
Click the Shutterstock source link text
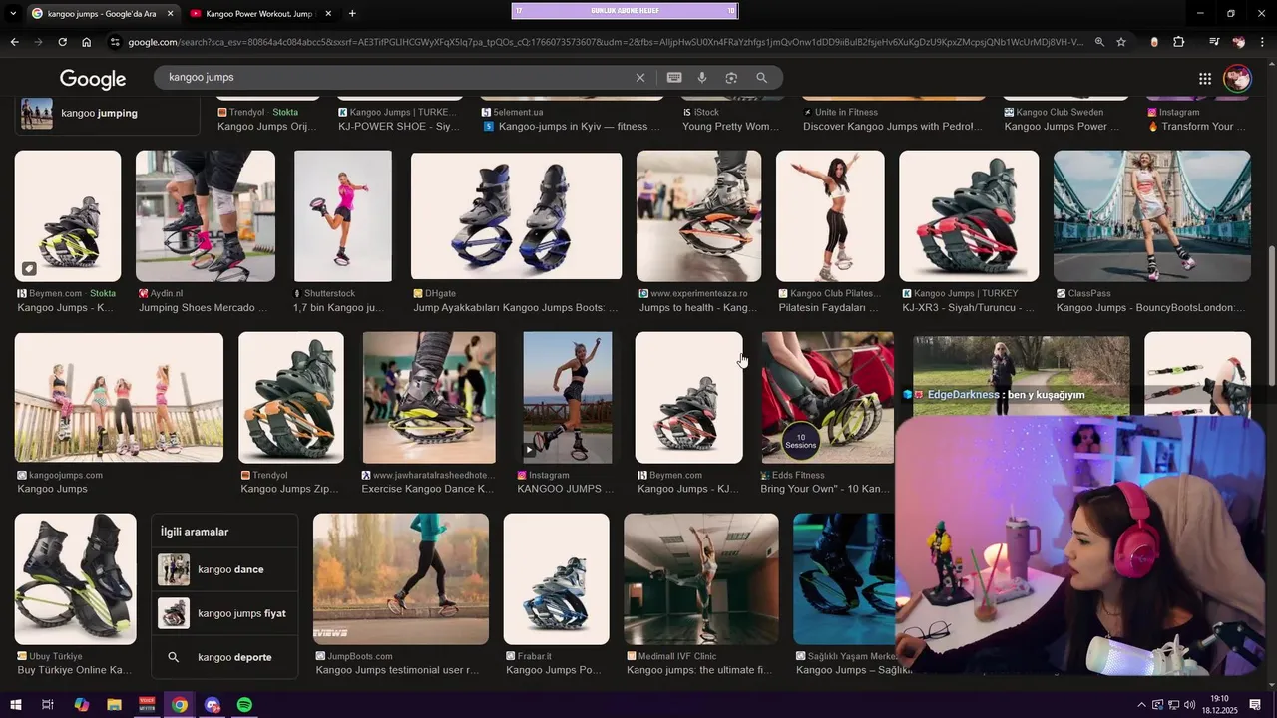[x=329, y=294]
